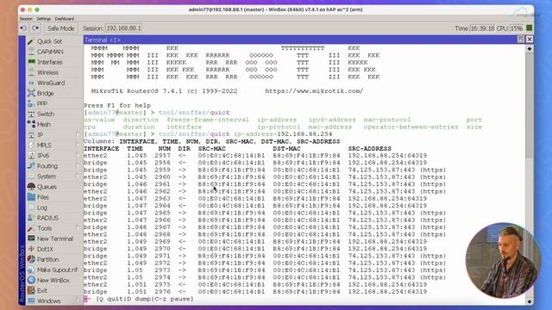Click the https://www.mikrotik.com/ URL text
Viewport: 552px width, 310px height.
(314, 91)
